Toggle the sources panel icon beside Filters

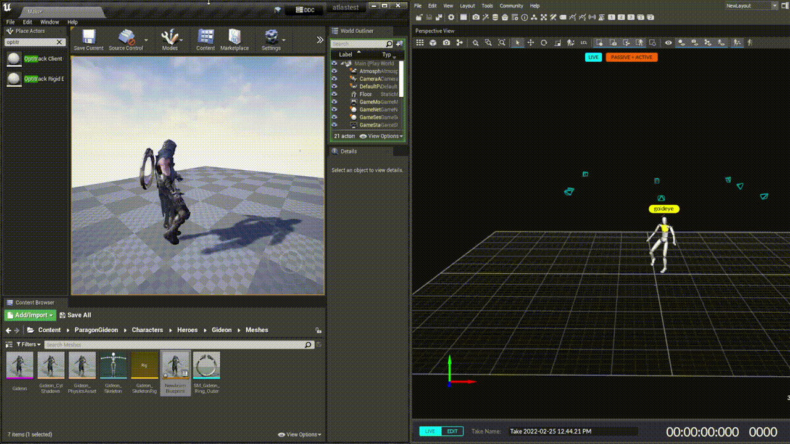[9, 344]
